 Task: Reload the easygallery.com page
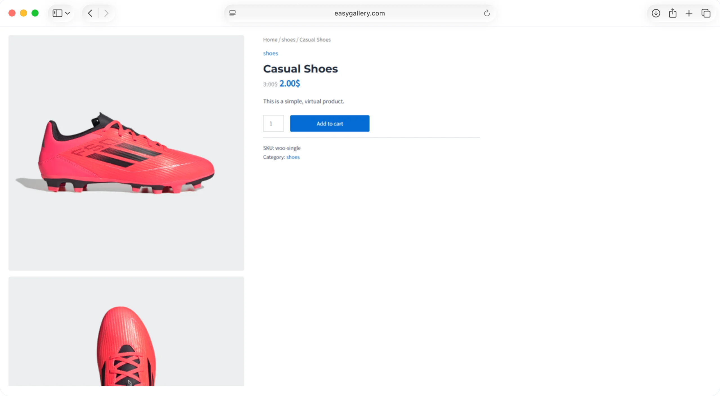pyautogui.click(x=487, y=13)
